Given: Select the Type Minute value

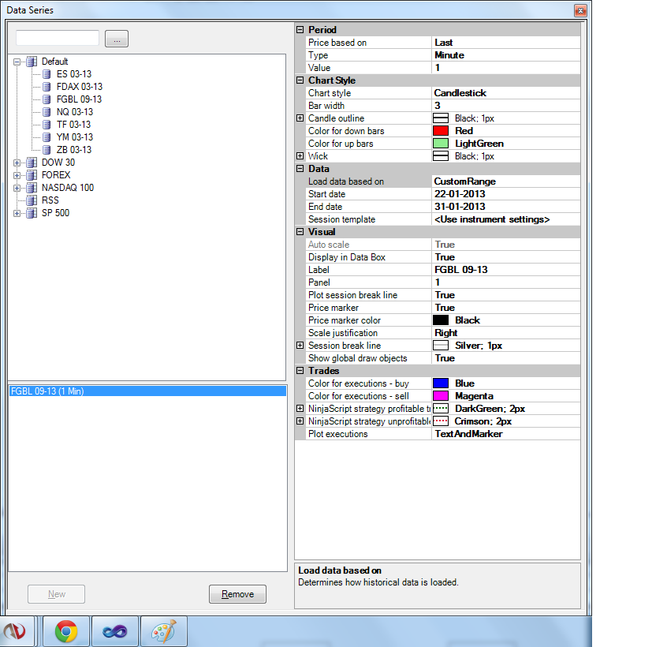Looking at the screenshot, I should point(506,55).
